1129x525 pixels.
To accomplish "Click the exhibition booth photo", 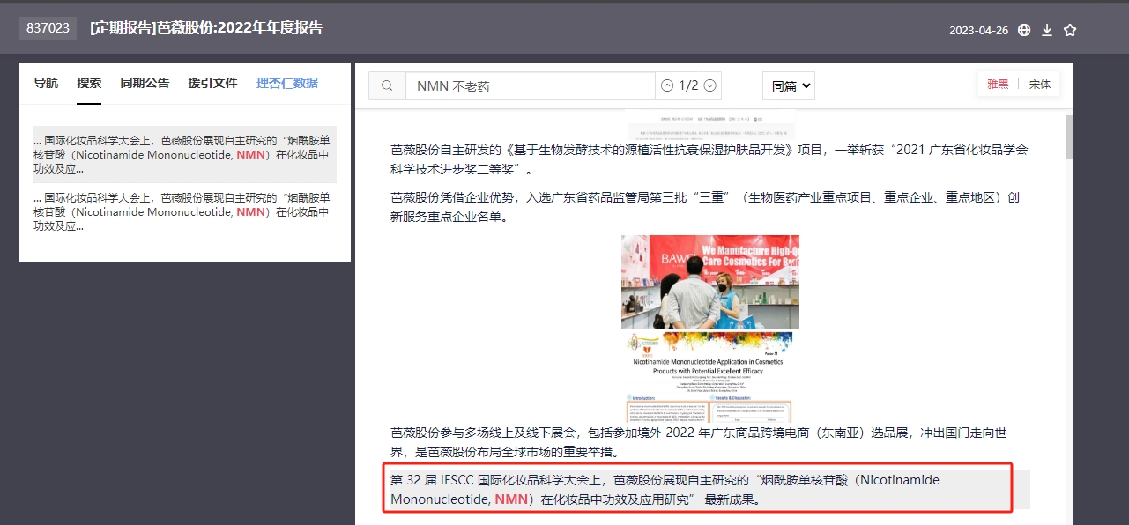I will pos(710,282).
